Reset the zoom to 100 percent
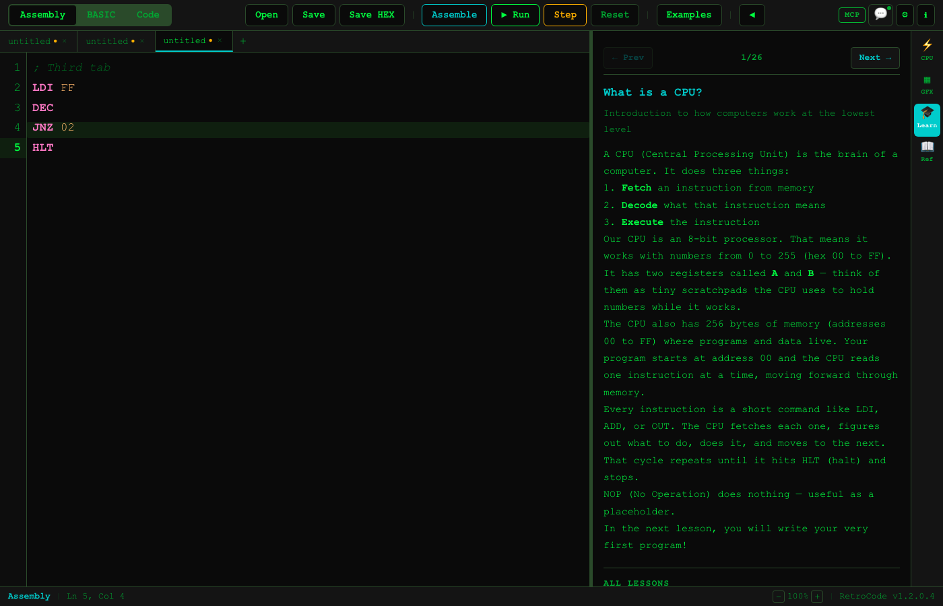Viewport: 943px width, 606px height. pos(798,597)
